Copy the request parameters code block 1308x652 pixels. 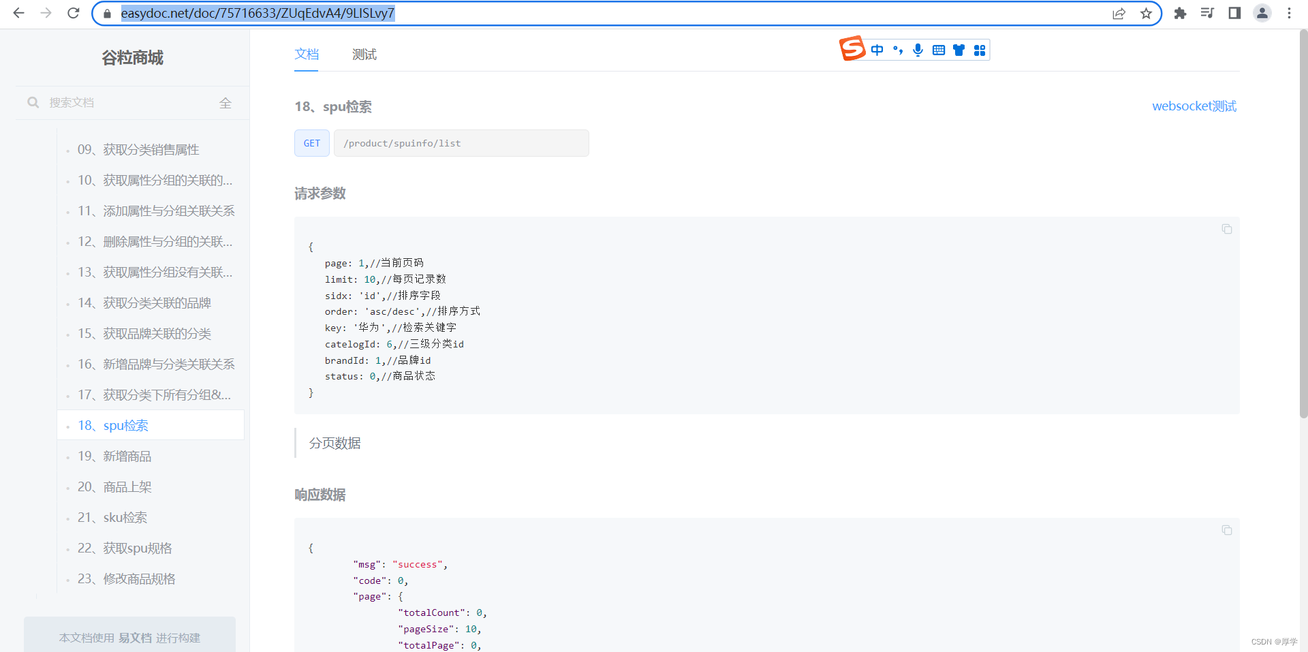[1226, 229]
